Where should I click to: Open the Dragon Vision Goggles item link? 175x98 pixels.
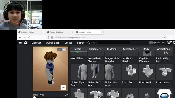[113, 60]
